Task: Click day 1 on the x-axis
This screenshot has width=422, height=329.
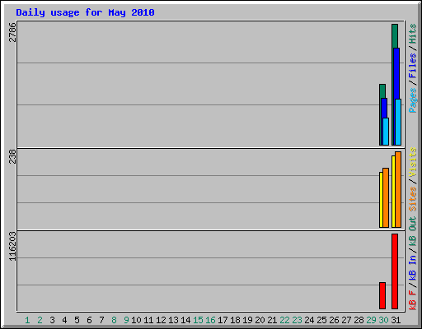Action: coord(27,320)
